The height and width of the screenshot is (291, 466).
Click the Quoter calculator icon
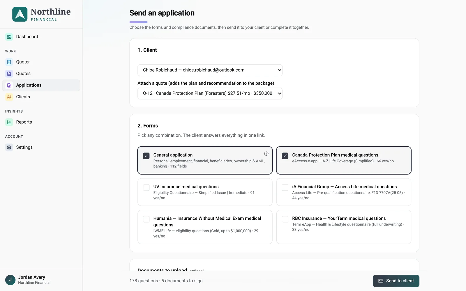[9, 62]
